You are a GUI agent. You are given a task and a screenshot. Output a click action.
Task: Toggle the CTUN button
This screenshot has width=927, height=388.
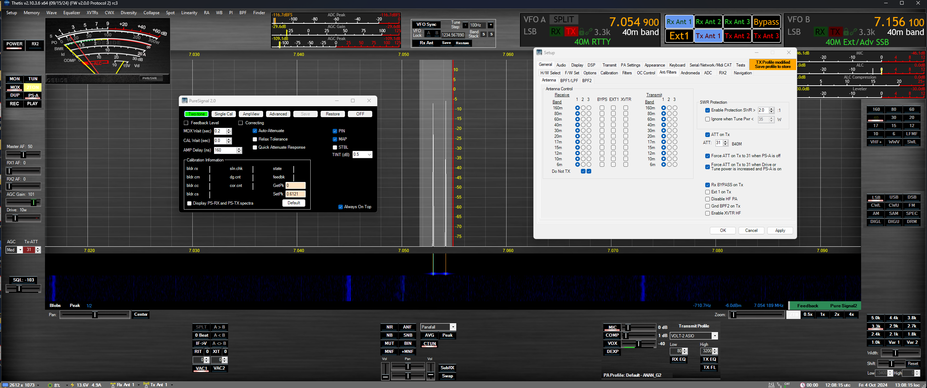pos(429,343)
